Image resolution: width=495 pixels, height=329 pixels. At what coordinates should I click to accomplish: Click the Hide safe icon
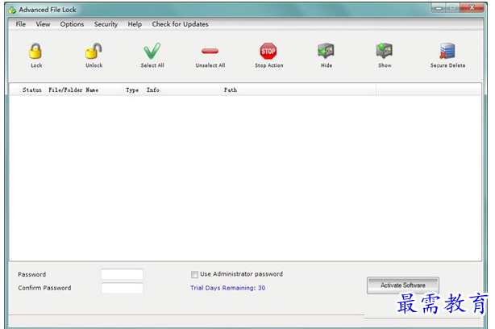tap(326, 51)
